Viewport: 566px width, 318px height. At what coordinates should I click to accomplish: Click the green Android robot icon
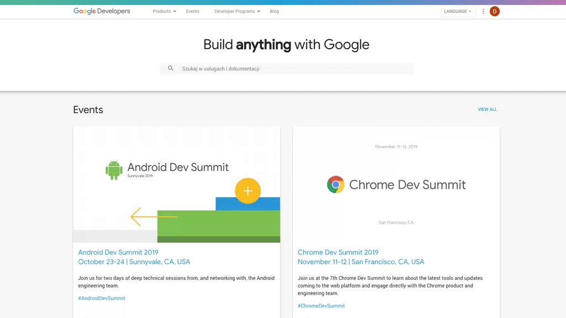(114, 170)
